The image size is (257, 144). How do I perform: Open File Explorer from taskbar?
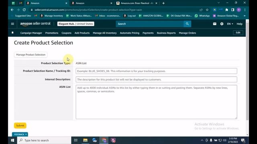(85, 140)
